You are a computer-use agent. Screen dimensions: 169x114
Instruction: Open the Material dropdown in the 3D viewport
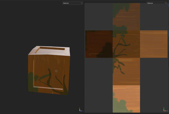(x=73, y=3)
